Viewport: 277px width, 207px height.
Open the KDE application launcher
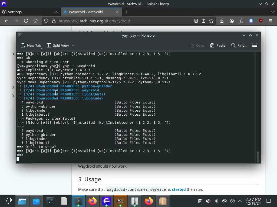click(9, 201)
